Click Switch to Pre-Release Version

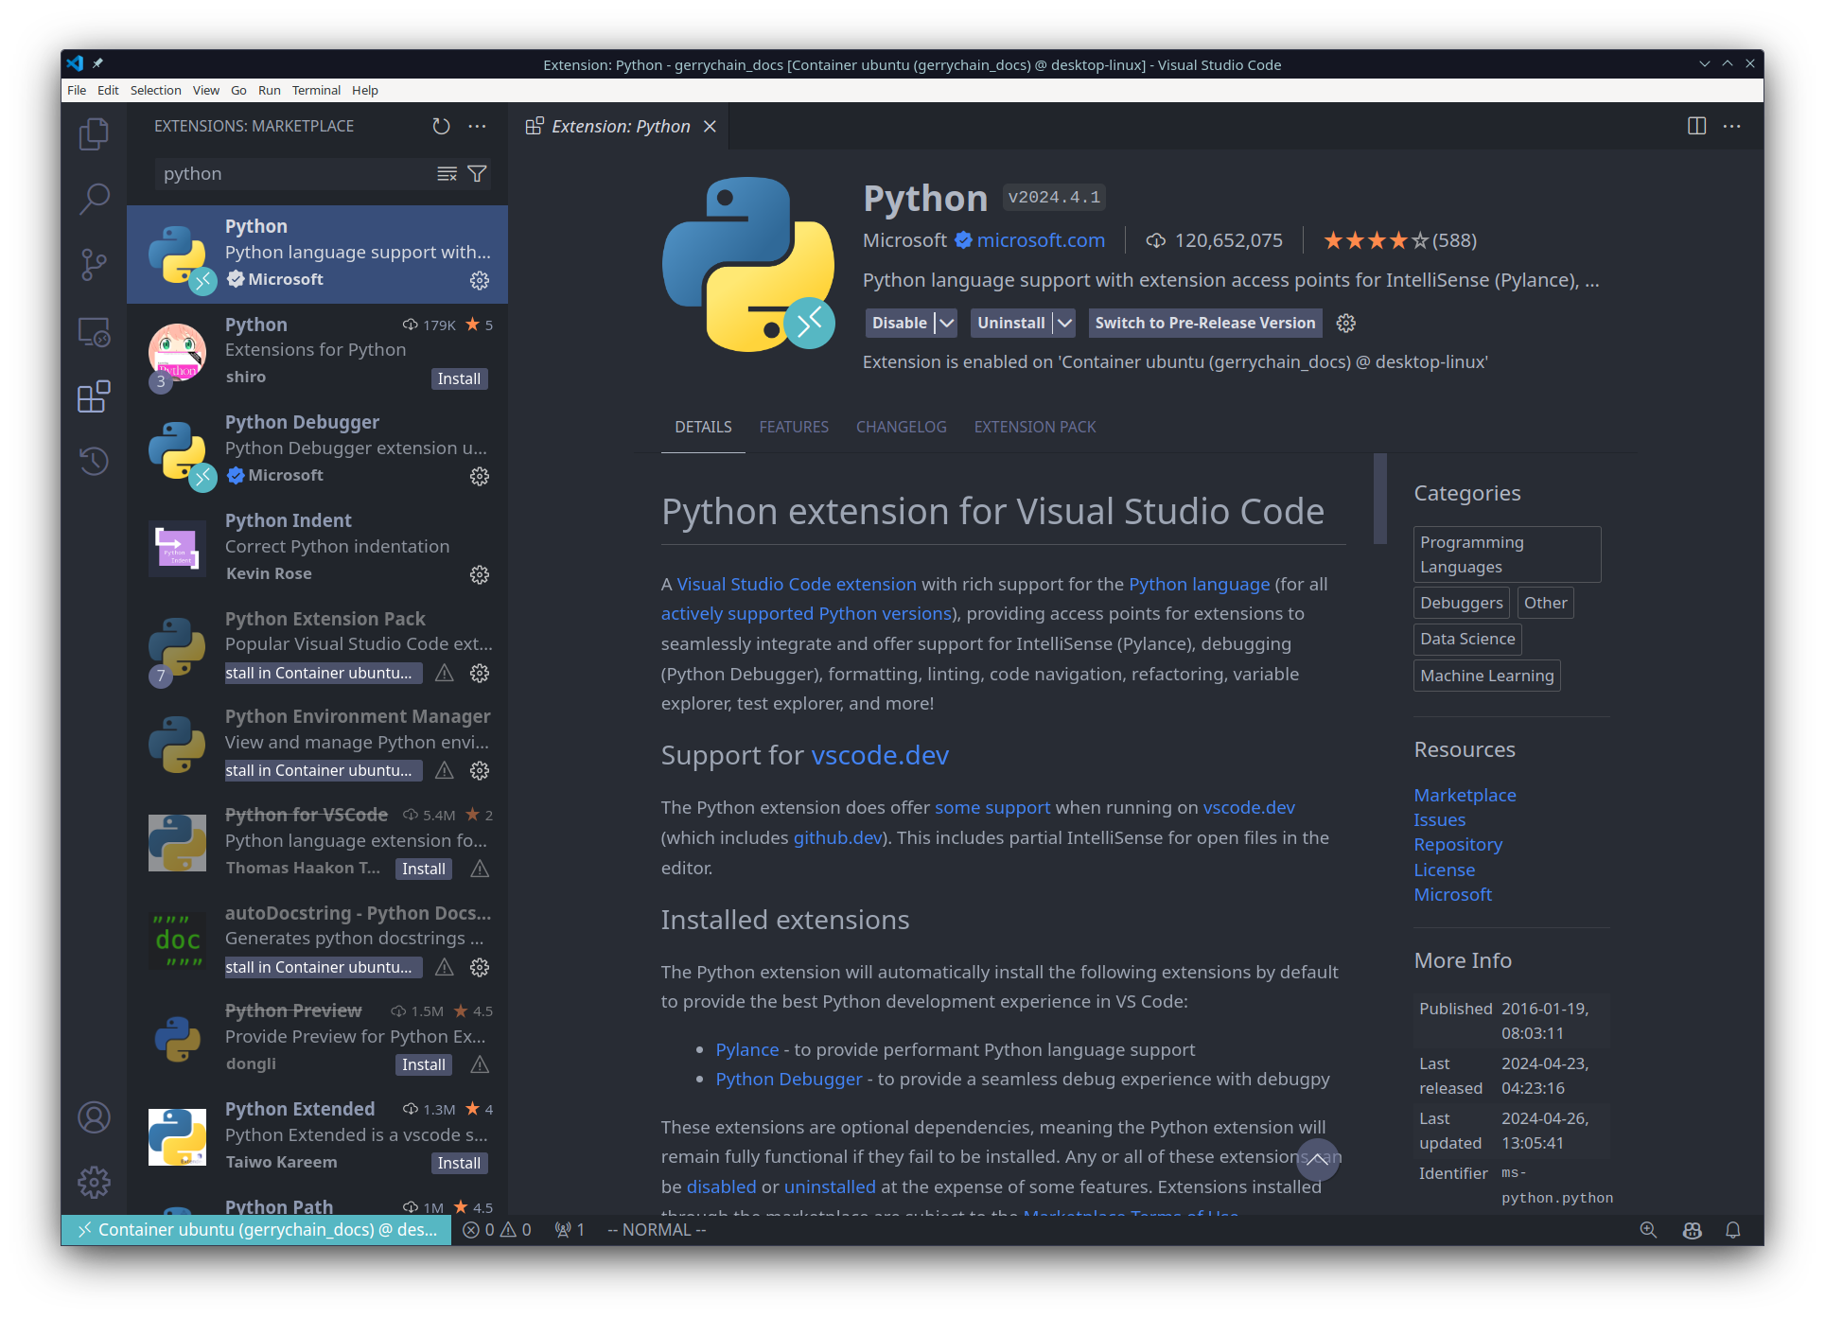pos(1204,323)
